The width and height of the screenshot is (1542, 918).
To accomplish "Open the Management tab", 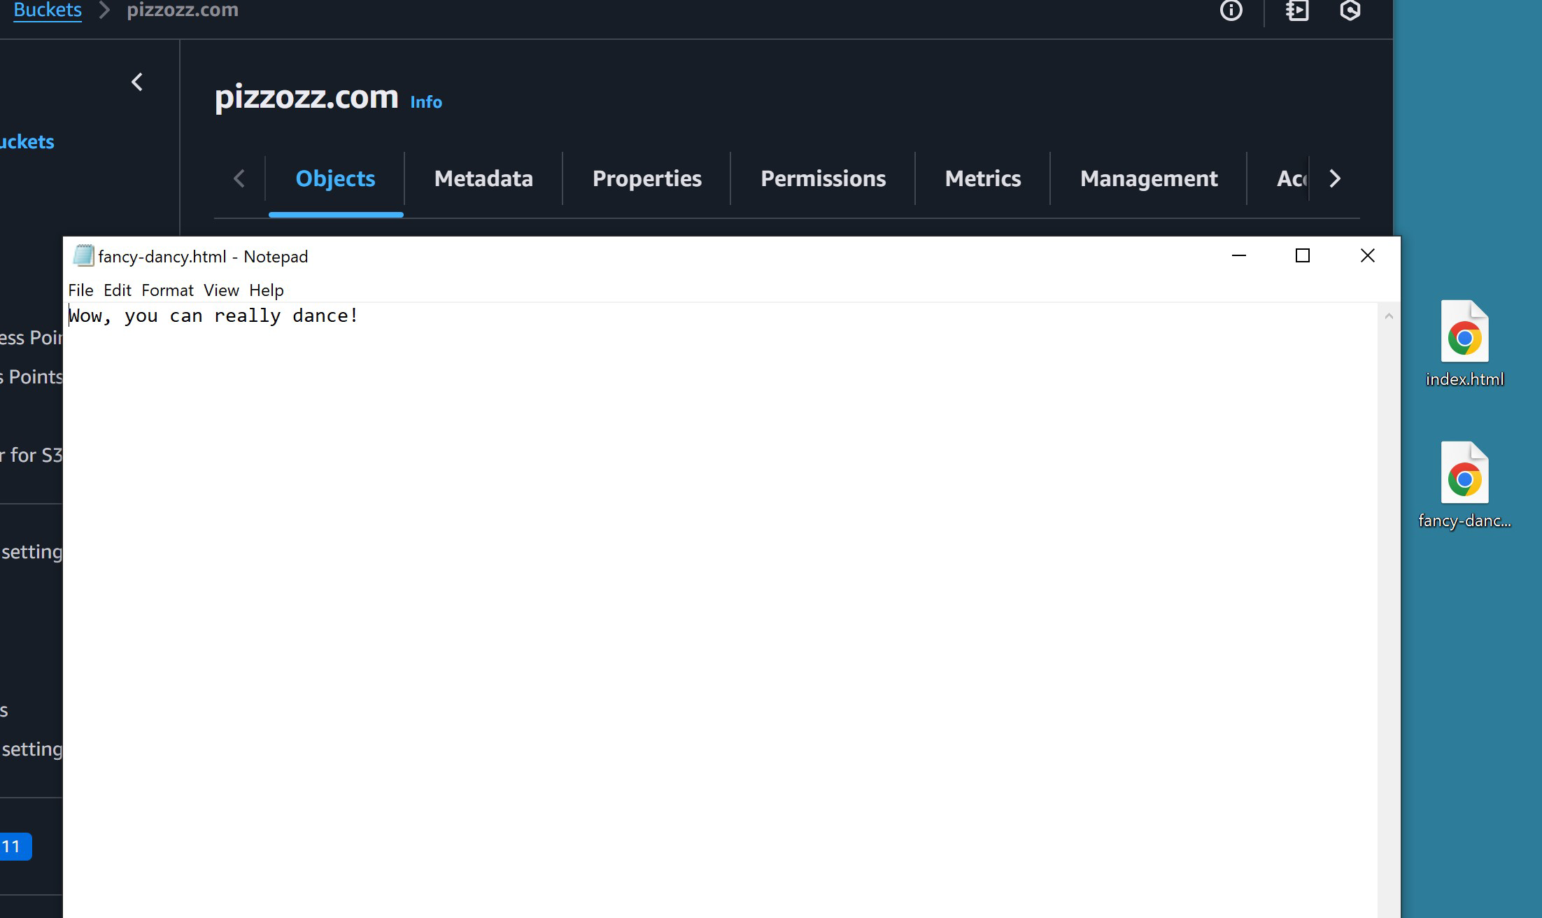I will click(1148, 178).
